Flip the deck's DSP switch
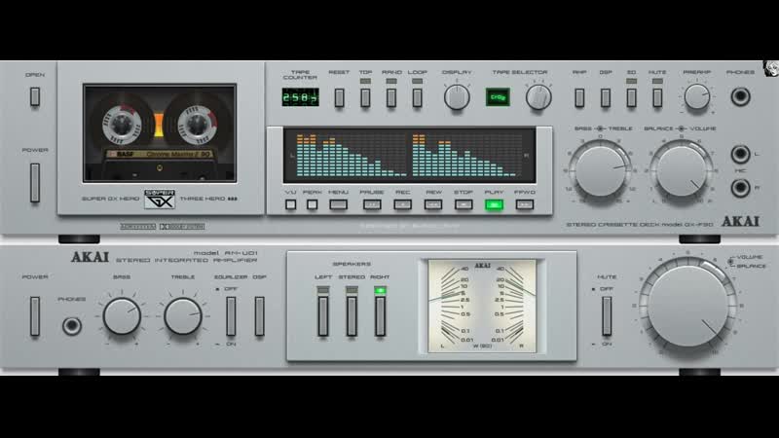Image resolution: width=779 pixels, height=438 pixels. tap(605, 97)
